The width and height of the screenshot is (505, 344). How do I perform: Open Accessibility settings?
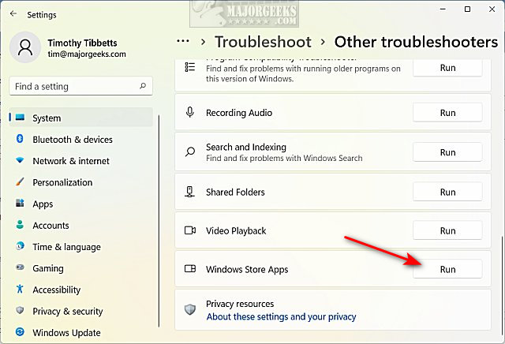[81, 290]
